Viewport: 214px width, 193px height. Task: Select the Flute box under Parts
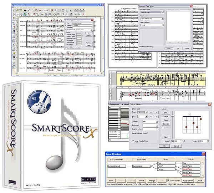tap(166, 163)
